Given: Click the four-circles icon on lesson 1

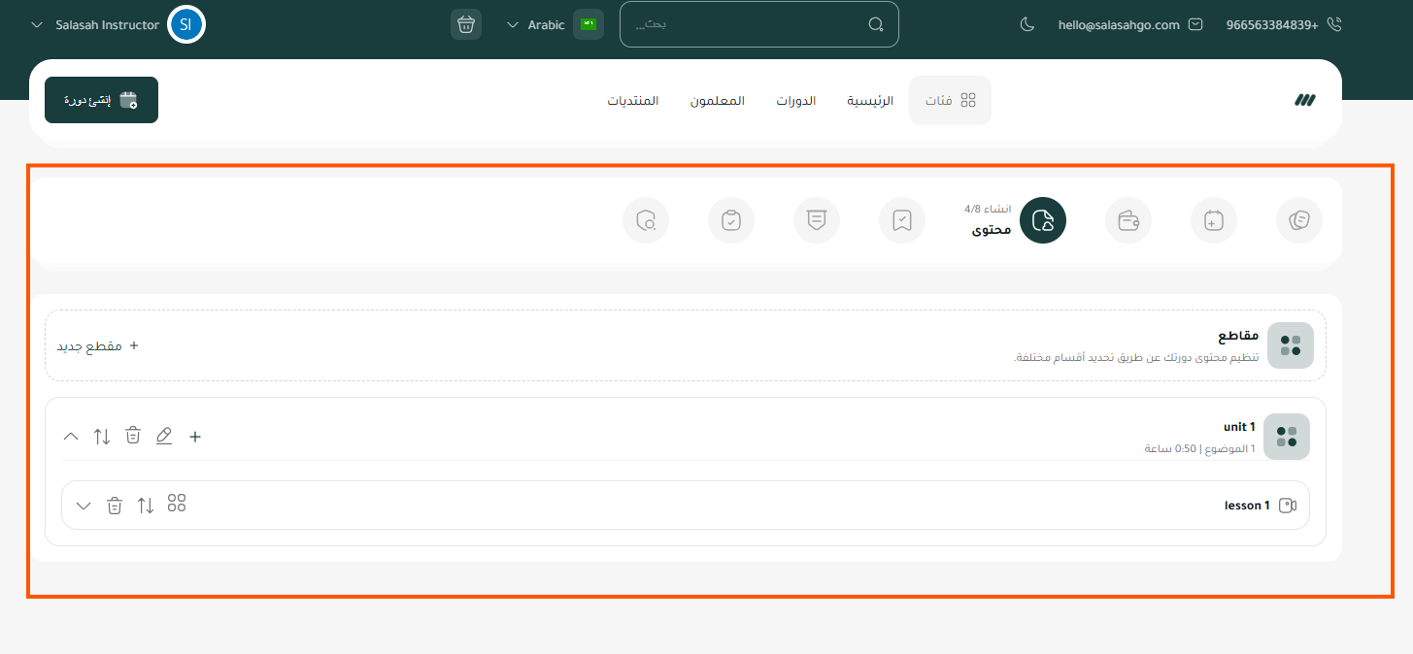Looking at the screenshot, I should click(x=177, y=504).
